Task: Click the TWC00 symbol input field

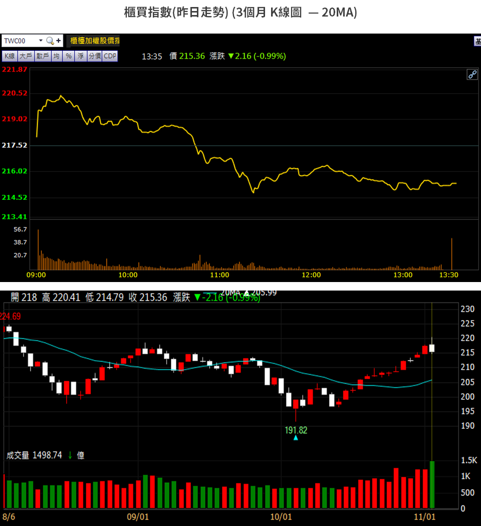Action: (20, 41)
